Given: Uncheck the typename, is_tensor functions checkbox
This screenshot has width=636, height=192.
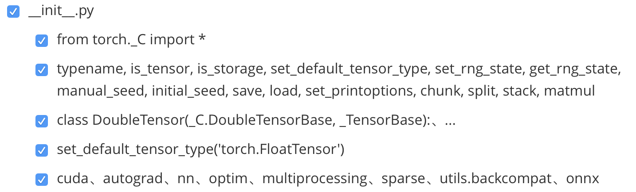Looking at the screenshot, I should (x=42, y=70).
